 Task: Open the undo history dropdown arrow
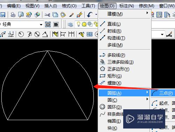point(96,15)
